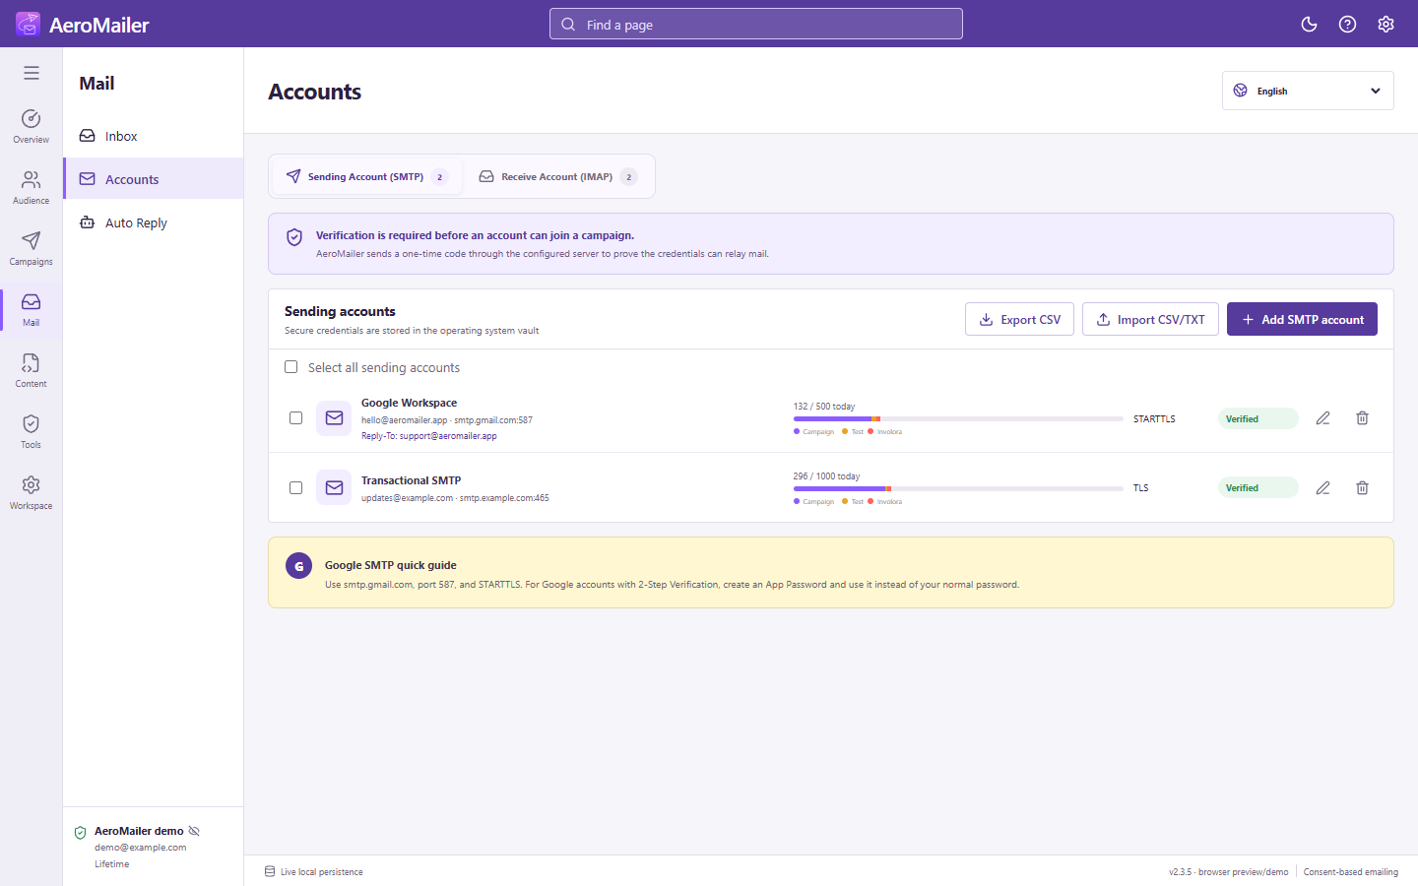Edit the Transactional SMTP account

pos(1322,488)
